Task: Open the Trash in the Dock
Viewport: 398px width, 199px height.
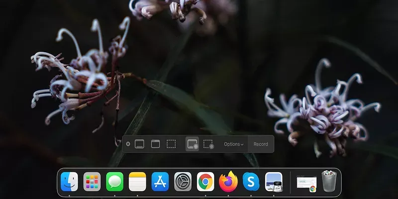Action: point(329,182)
